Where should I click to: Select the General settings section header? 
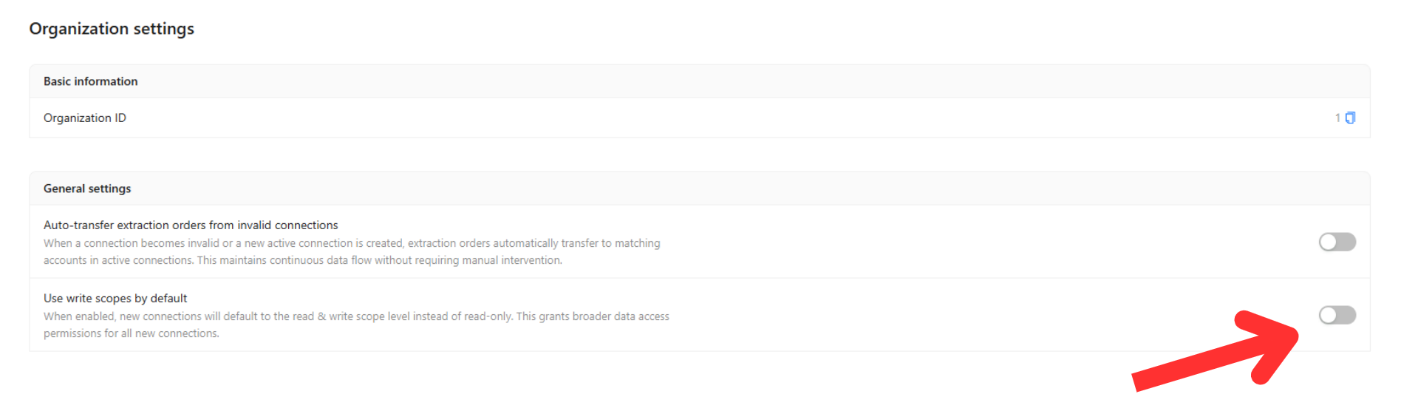[87, 188]
